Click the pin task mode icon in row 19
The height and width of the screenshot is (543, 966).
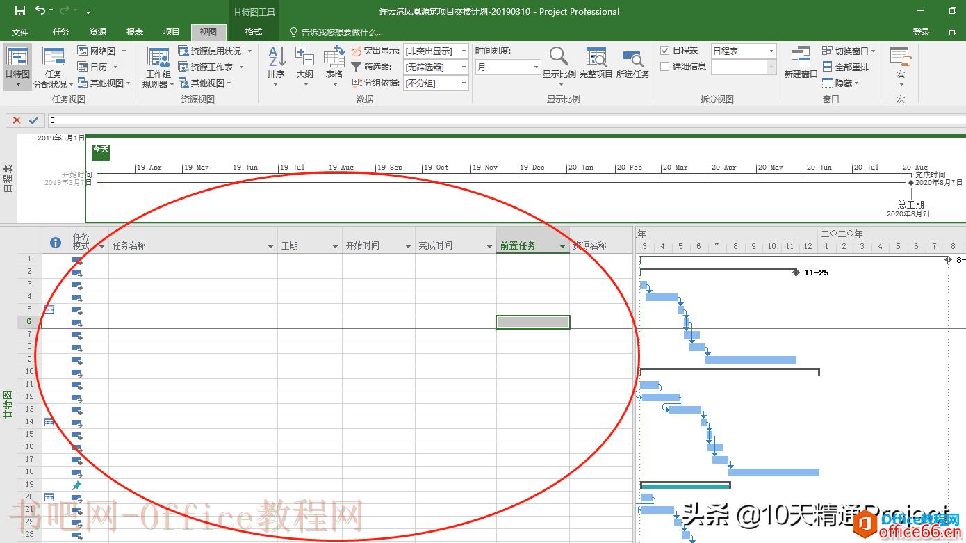click(77, 485)
